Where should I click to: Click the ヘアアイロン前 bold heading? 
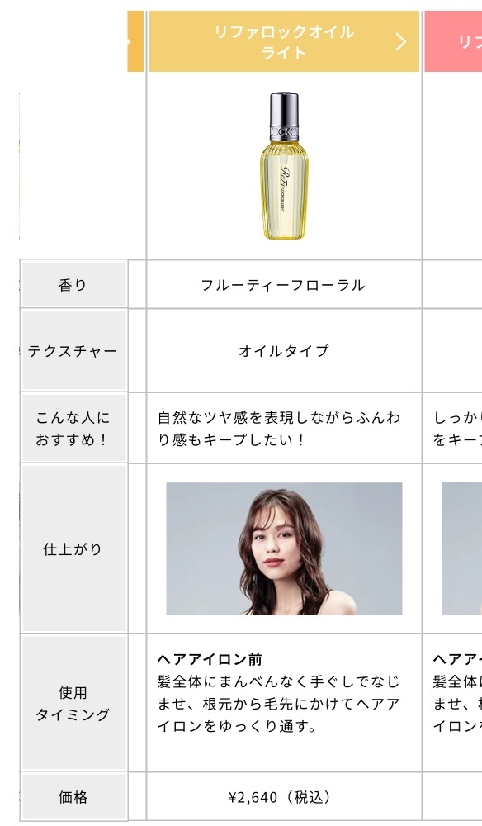tap(210, 659)
